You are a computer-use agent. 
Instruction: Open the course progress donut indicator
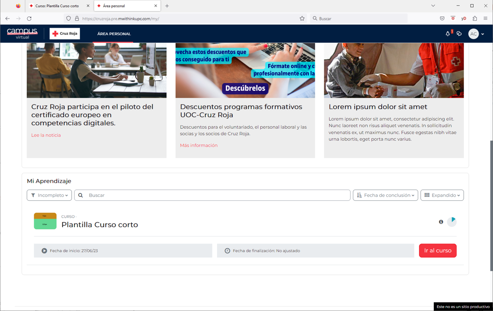point(452,221)
